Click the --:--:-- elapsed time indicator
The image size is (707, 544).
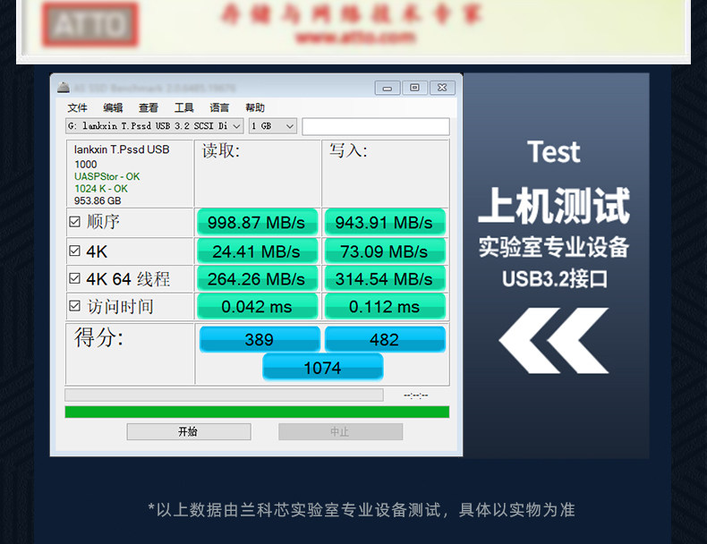[416, 395]
